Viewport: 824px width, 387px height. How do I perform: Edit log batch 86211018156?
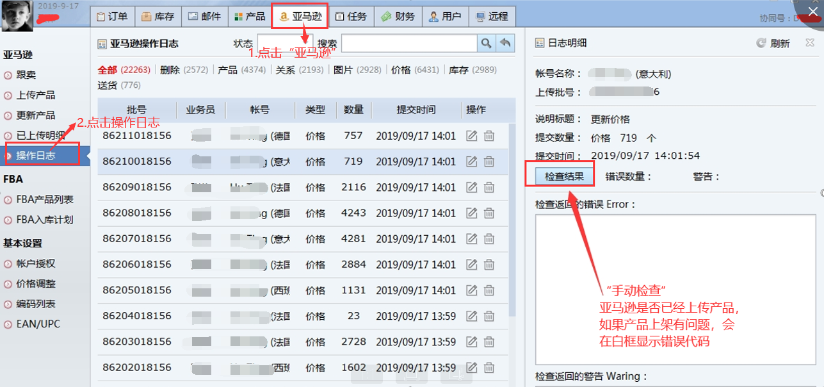point(472,136)
